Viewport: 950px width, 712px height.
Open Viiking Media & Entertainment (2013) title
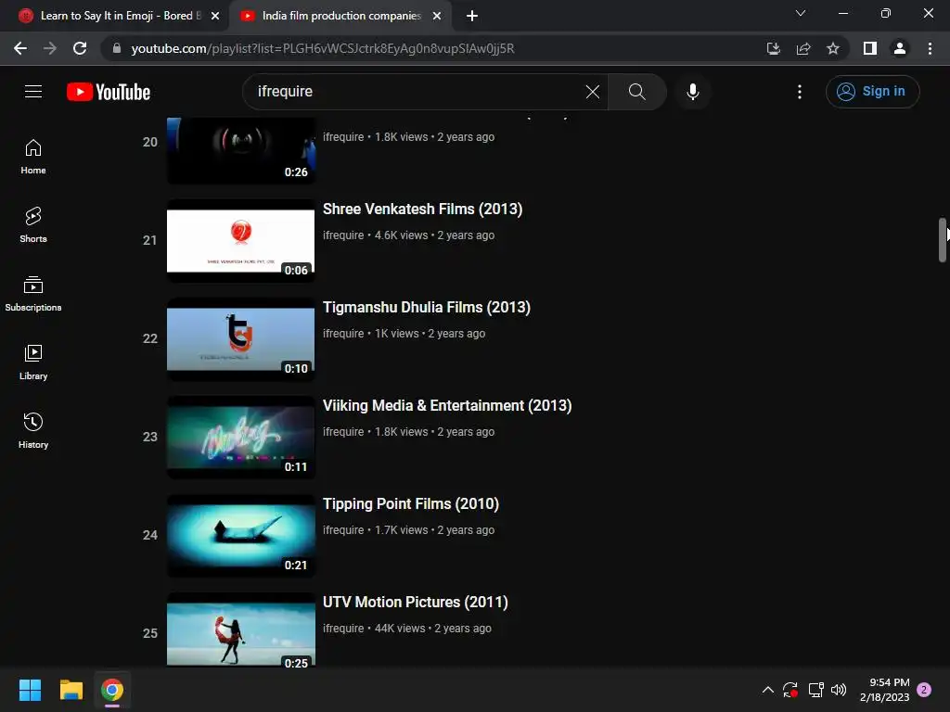coord(447,405)
